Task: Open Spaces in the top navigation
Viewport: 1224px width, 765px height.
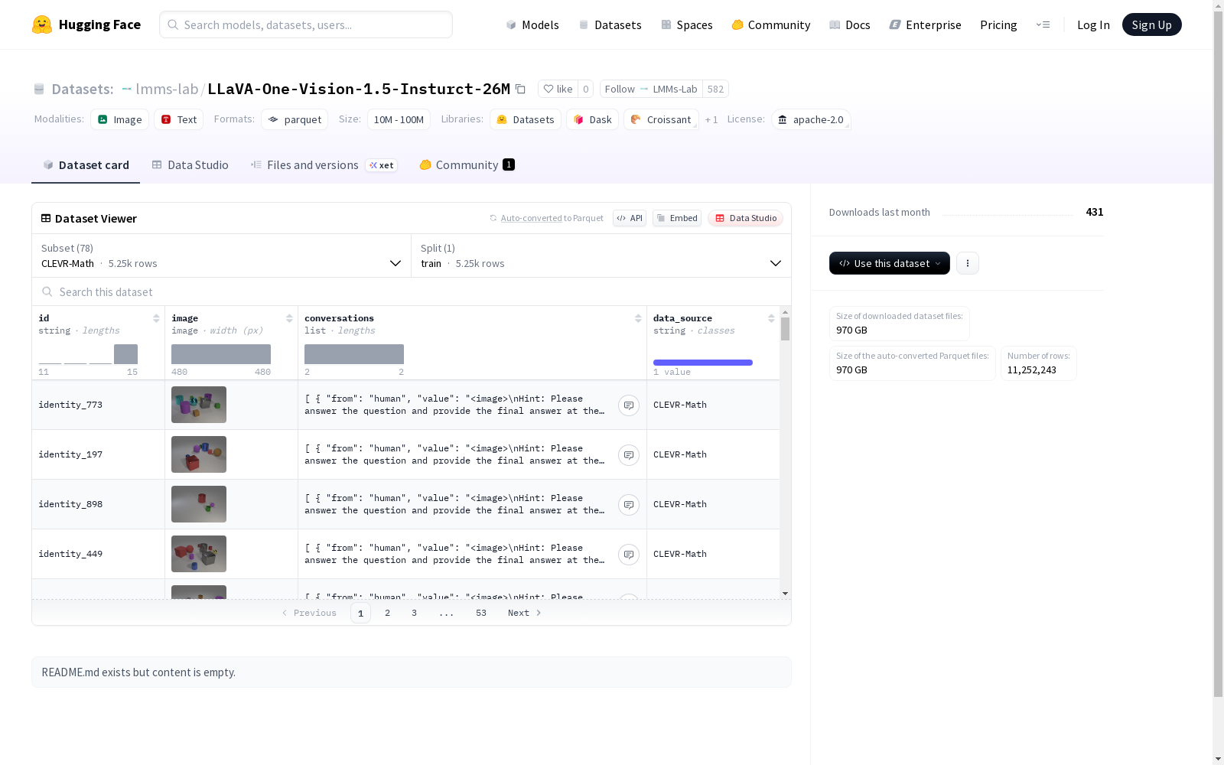Action: 686,24
